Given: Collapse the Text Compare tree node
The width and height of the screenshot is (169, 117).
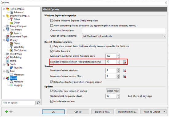Looking at the screenshot, I should tap(4, 9).
